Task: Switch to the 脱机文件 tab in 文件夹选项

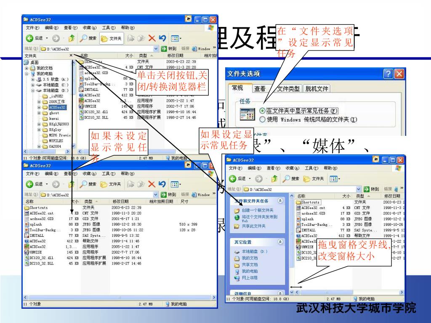Action: [317, 88]
